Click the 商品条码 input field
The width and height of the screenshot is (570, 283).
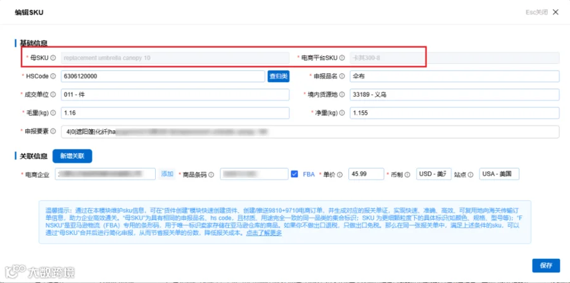[x=255, y=173]
